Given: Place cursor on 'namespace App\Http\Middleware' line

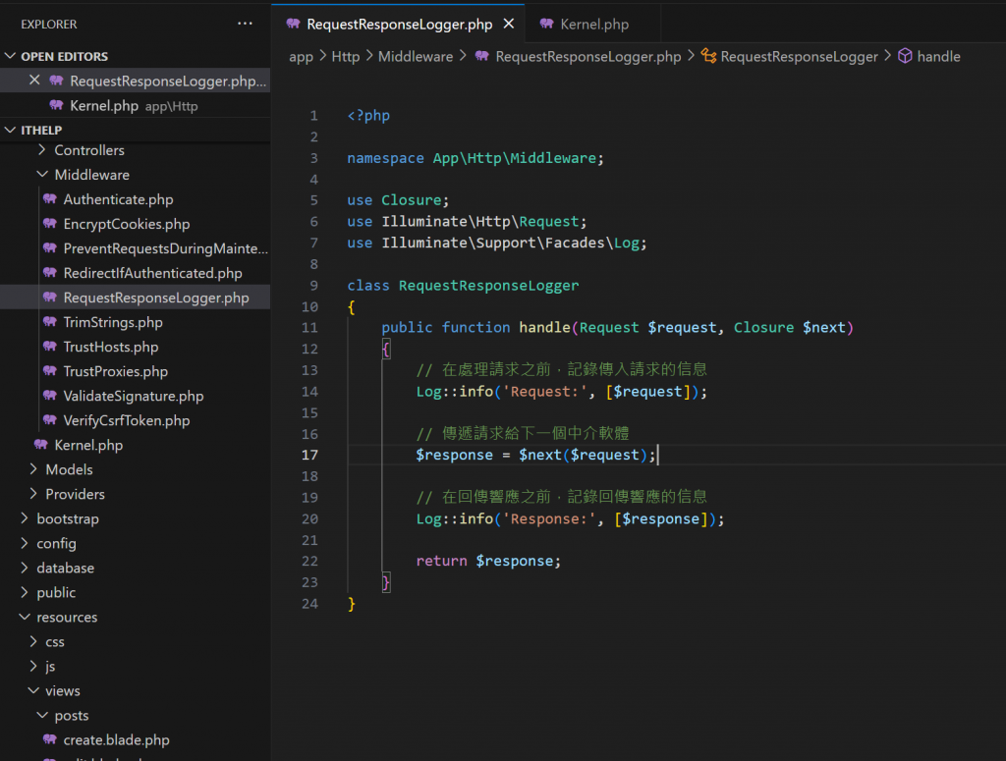Looking at the screenshot, I should pos(475,158).
